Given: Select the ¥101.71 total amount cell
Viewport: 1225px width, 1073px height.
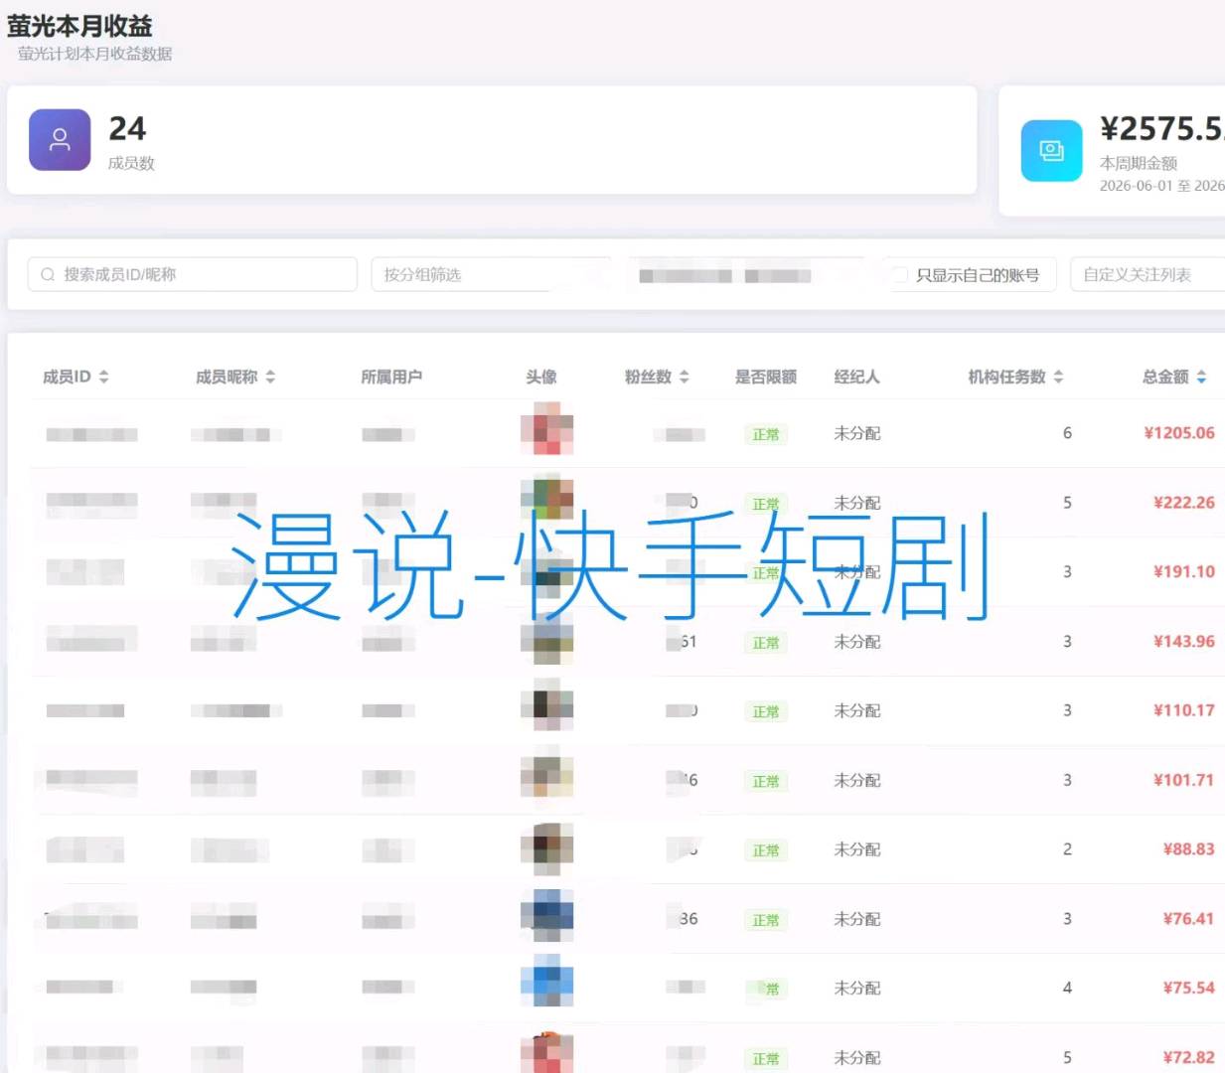Looking at the screenshot, I should click(x=1184, y=780).
